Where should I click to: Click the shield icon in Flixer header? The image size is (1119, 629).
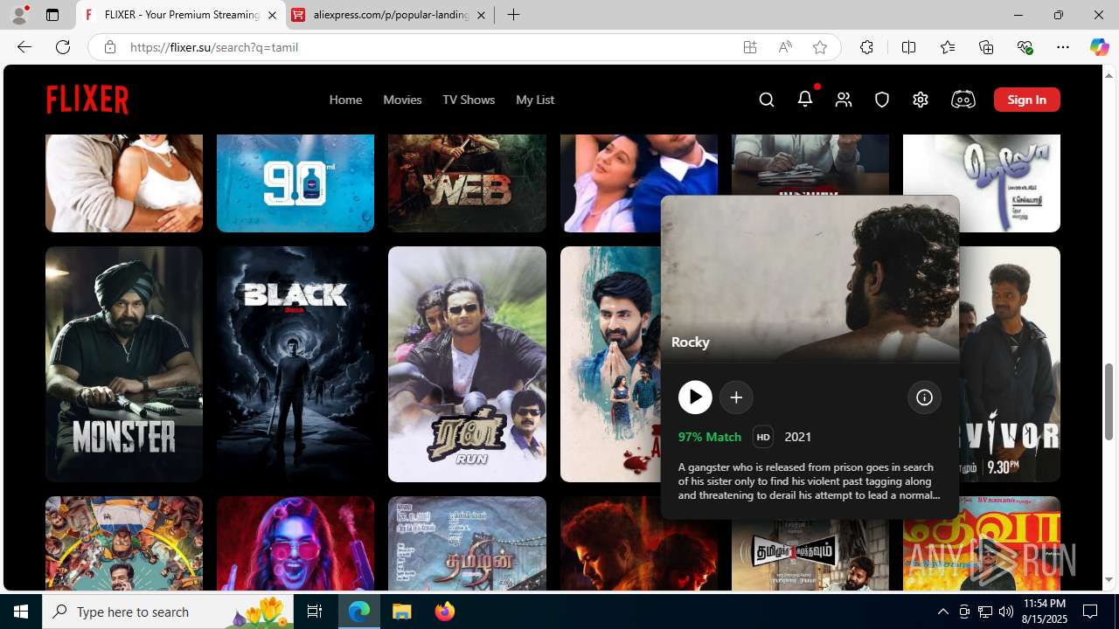882,100
